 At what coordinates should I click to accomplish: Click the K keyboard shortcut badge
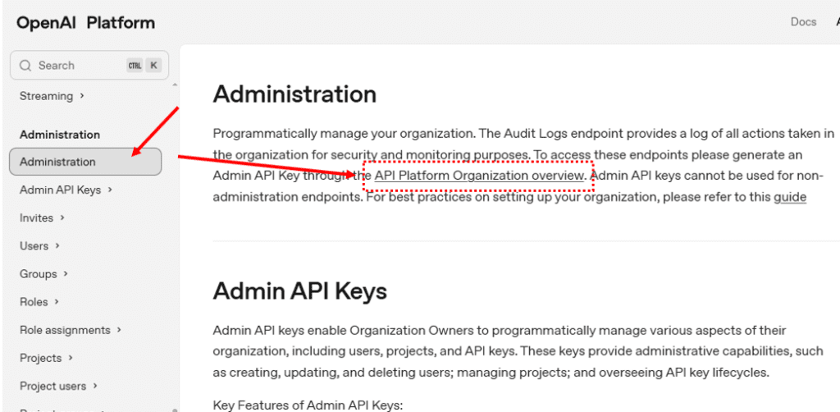[153, 66]
